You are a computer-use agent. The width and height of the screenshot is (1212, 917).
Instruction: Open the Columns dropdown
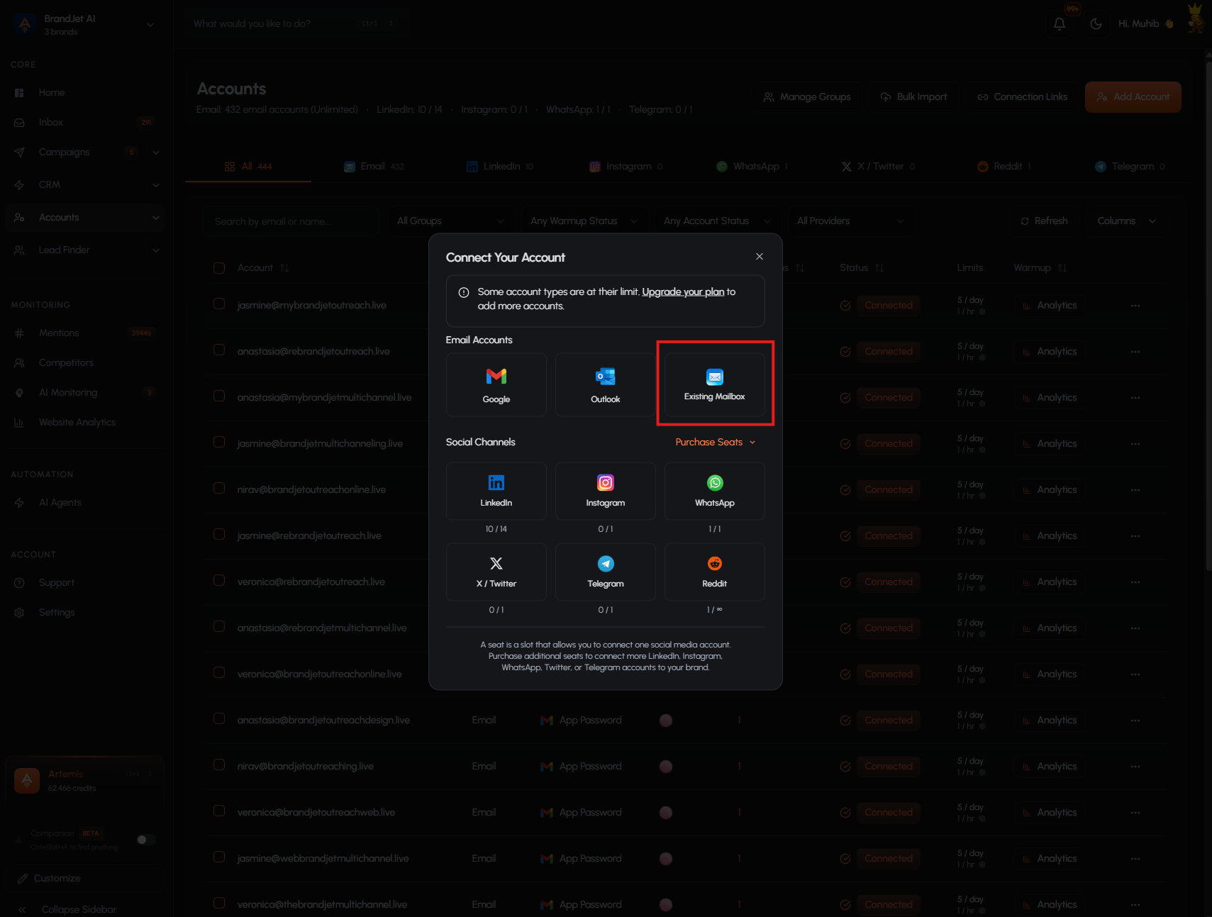point(1126,221)
